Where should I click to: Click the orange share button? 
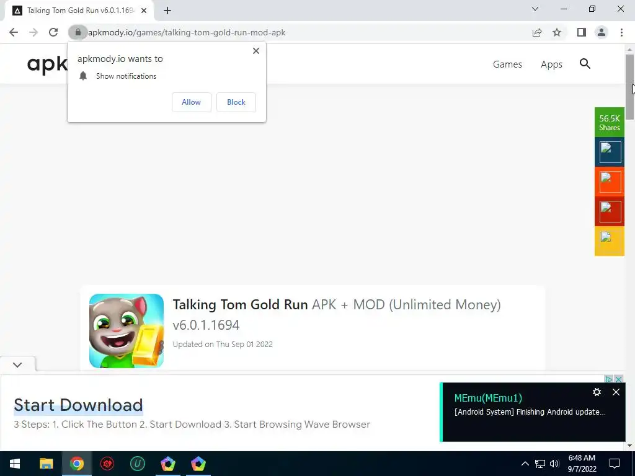610,182
